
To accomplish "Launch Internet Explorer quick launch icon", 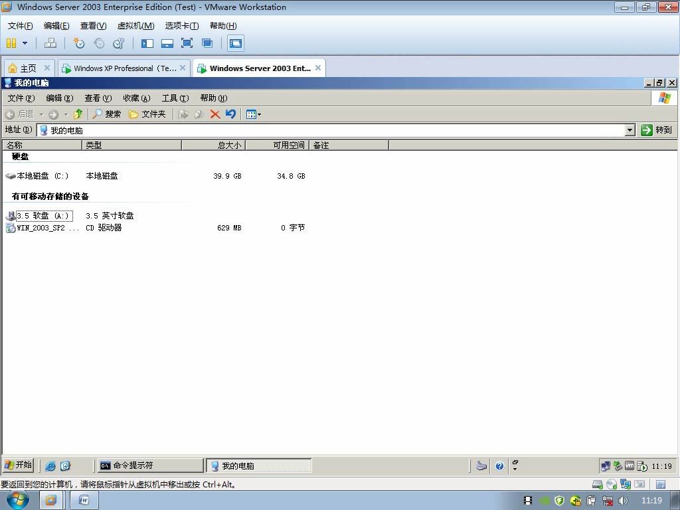I will click(x=50, y=466).
